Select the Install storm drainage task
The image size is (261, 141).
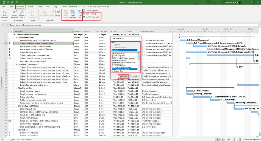click(29, 118)
